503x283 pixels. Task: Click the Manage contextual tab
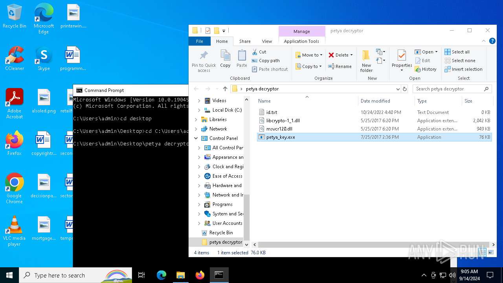302,31
